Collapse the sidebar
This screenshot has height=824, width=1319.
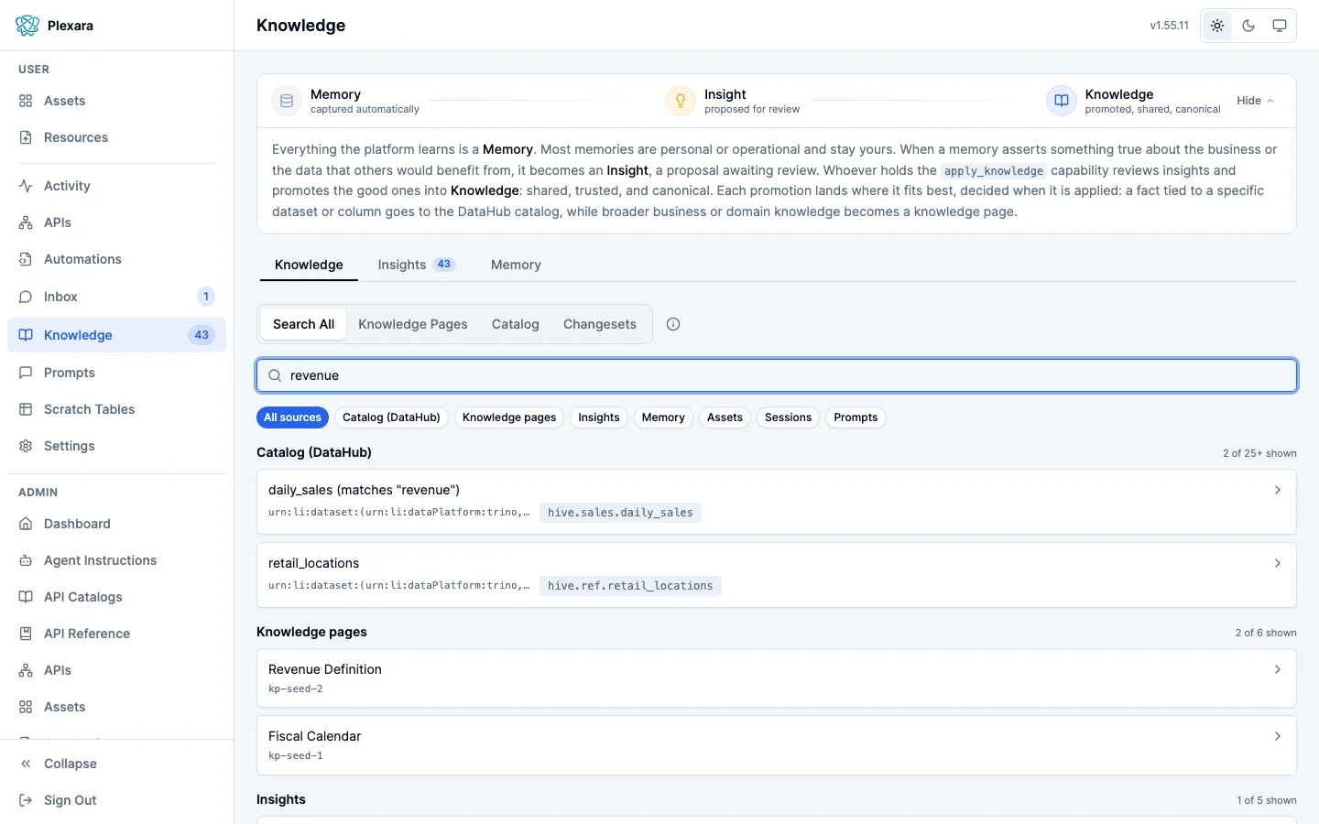click(x=116, y=764)
